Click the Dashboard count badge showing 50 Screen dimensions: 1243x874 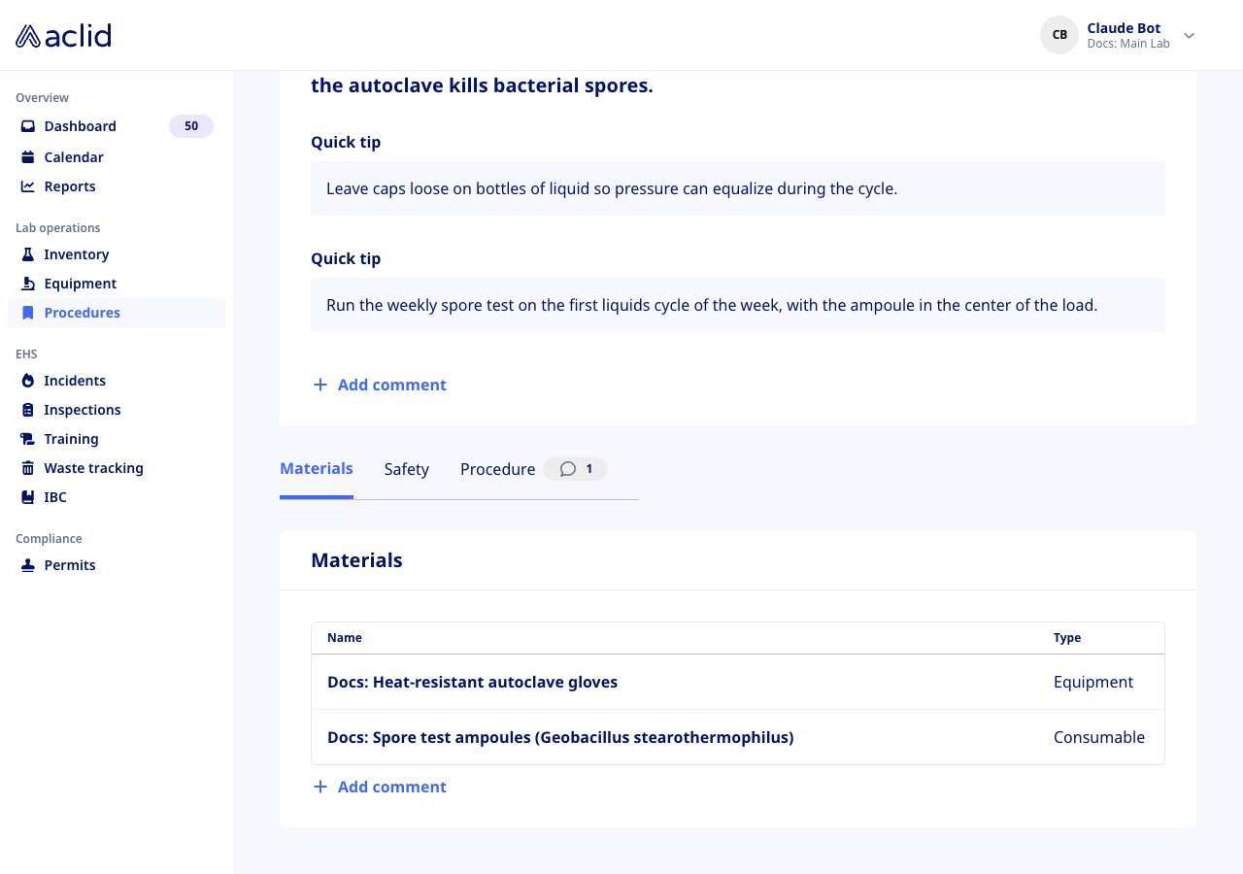[x=191, y=126]
